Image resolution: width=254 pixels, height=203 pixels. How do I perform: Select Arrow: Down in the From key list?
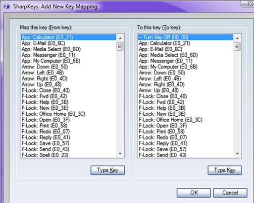(x=68, y=67)
